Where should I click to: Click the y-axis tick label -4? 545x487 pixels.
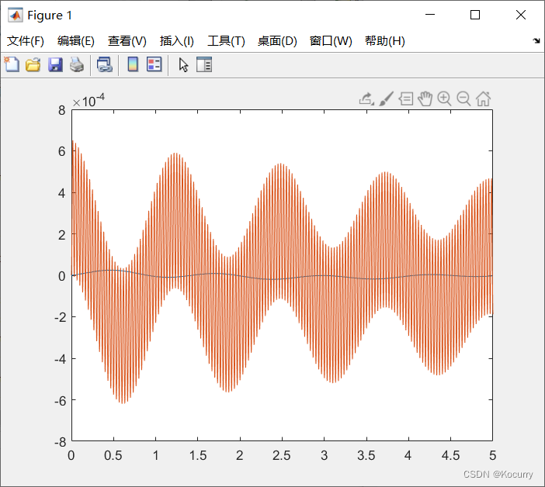(60, 359)
